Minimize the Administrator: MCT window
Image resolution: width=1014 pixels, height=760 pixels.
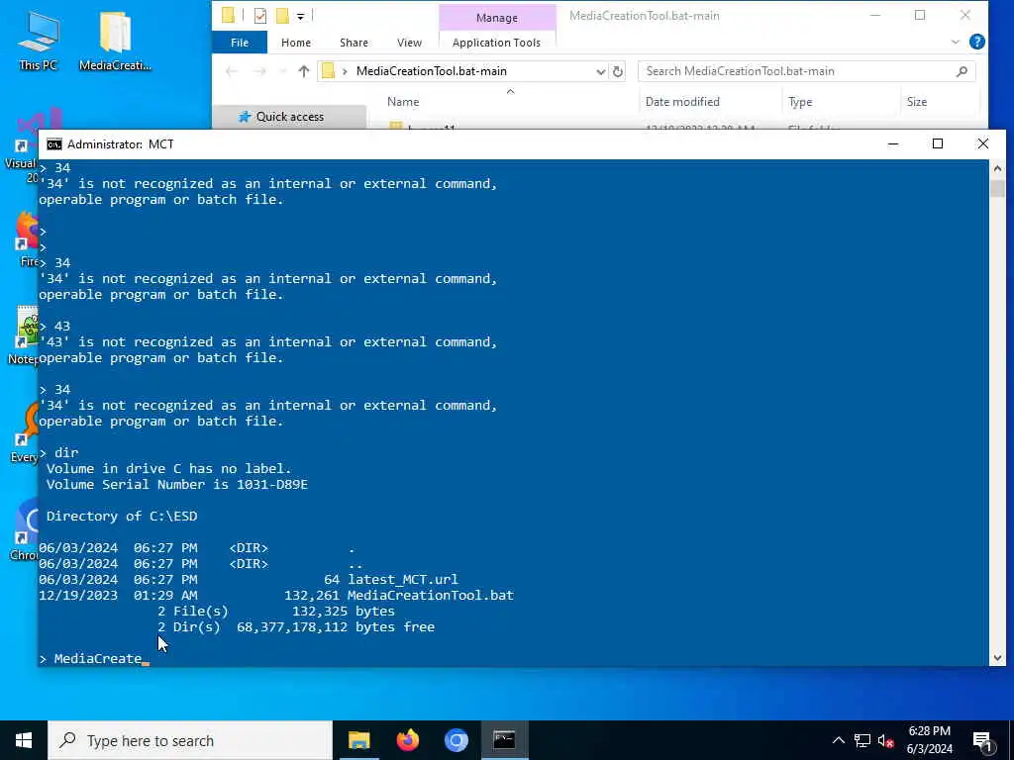pyautogui.click(x=893, y=143)
